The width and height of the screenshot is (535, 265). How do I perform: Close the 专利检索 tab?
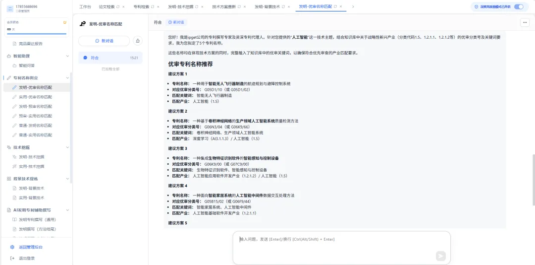pyautogui.click(x=158, y=7)
